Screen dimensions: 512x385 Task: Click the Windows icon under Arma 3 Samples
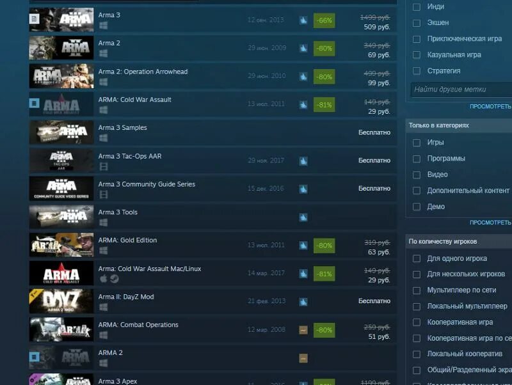[x=103, y=138]
